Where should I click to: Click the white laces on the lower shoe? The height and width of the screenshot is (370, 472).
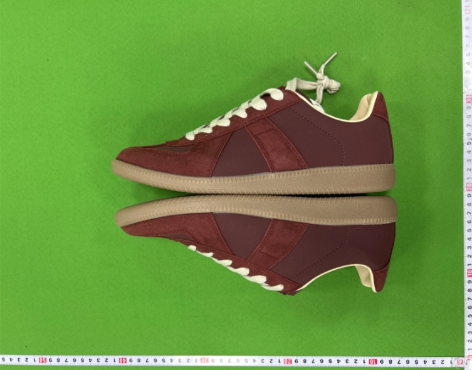[236, 268]
